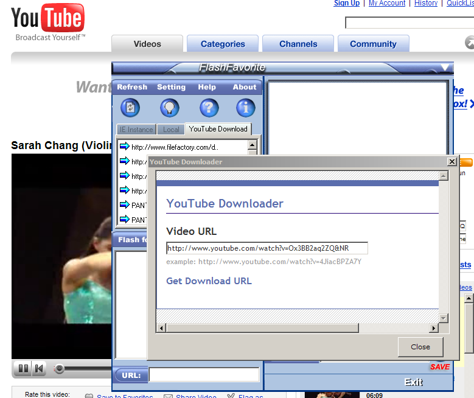
Task: Click the URL list scroll up arrow
Action: point(252,145)
